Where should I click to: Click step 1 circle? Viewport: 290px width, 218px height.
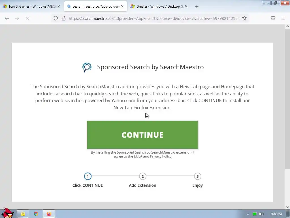click(88, 176)
